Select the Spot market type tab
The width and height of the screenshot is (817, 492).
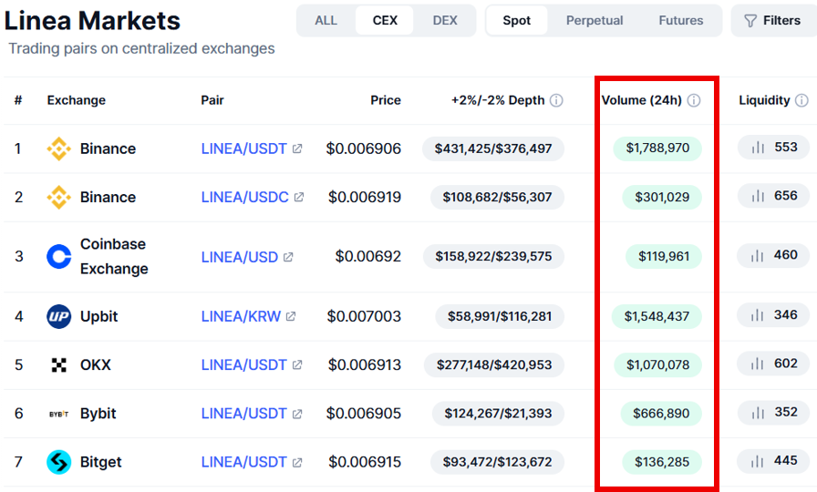pos(516,20)
